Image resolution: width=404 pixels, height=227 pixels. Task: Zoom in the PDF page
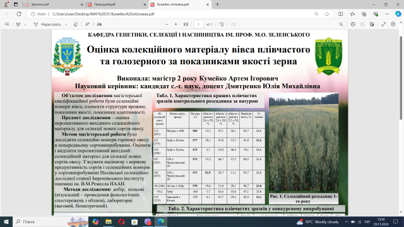point(175,24)
